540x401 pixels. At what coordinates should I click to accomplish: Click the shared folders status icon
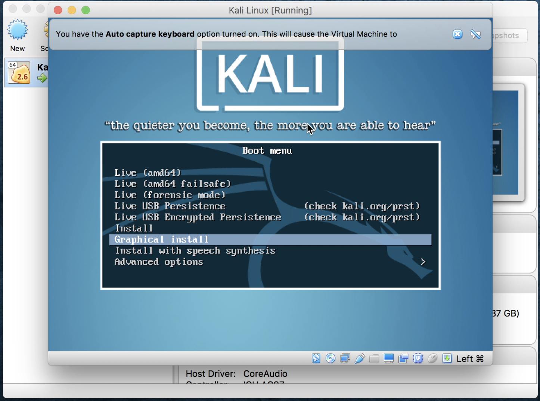pyautogui.click(x=374, y=358)
